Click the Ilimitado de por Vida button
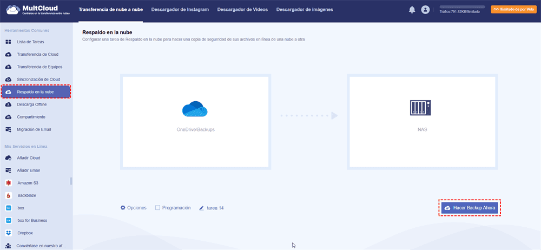The image size is (541, 250). click(514, 9)
